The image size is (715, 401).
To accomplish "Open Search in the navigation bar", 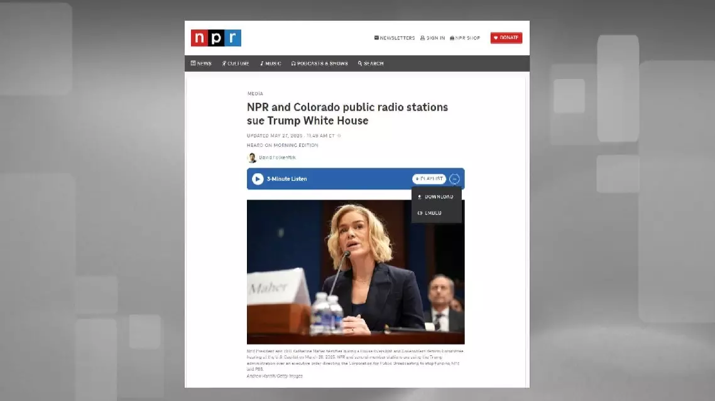I will coord(371,63).
